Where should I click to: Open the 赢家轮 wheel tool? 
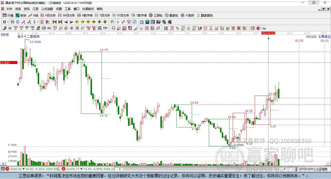tap(171, 16)
